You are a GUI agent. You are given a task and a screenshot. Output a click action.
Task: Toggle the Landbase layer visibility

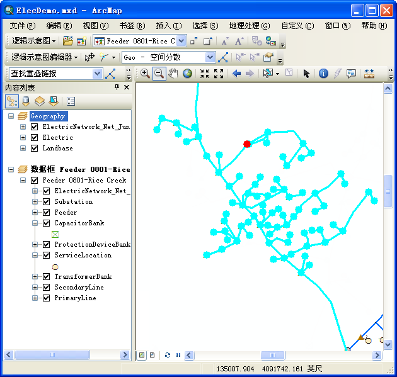[x=35, y=149]
